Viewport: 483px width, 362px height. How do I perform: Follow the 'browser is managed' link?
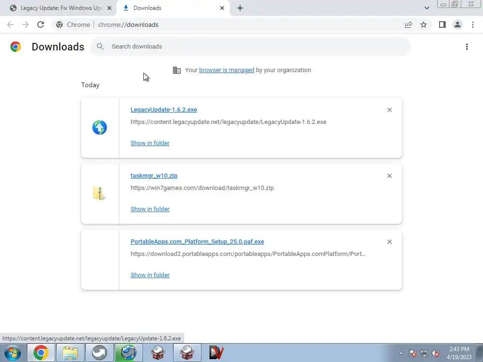coord(226,70)
